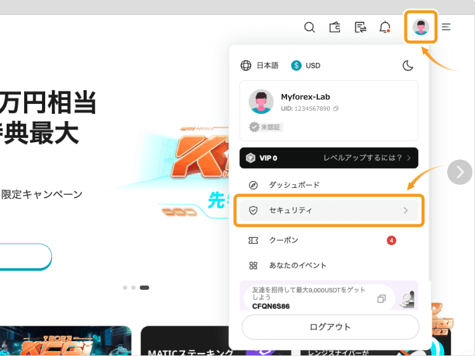Click the 未認証 verification badge
The height and width of the screenshot is (356, 475).
pos(265,127)
